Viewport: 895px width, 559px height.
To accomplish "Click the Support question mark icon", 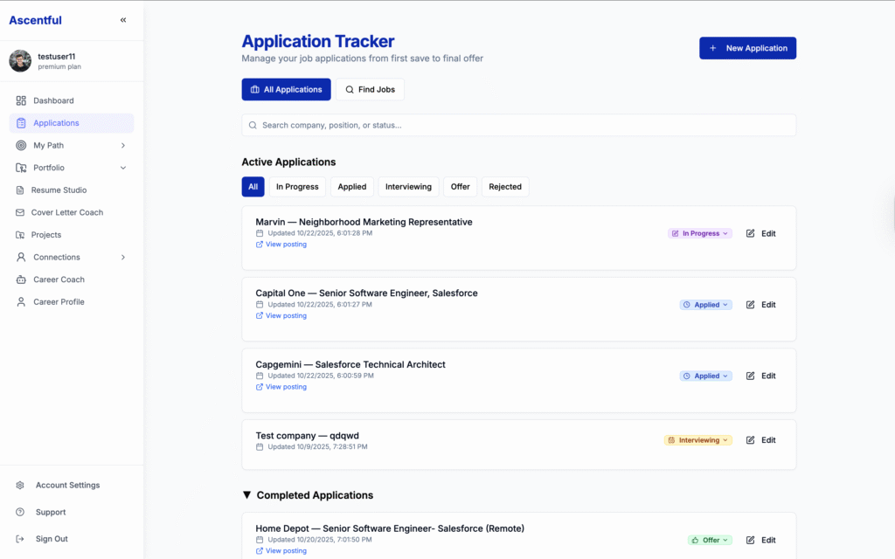I will [20, 512].
